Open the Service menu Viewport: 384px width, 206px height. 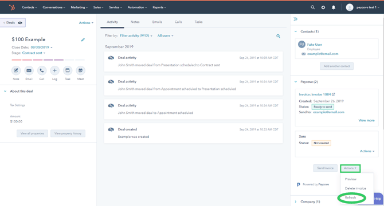[115, 7]
